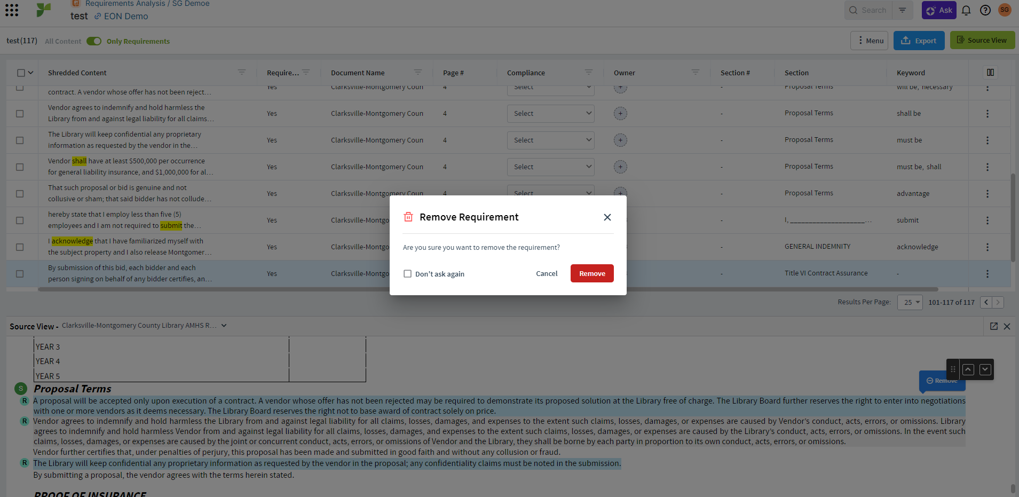
Task: Open row actions for 'I acknowledge' row
Action: [988, 247]
